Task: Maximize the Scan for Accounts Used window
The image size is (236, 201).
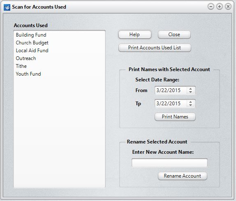Action: coord(220,7)
